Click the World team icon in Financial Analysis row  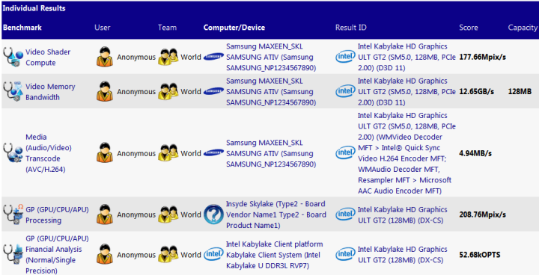[168, 255]
